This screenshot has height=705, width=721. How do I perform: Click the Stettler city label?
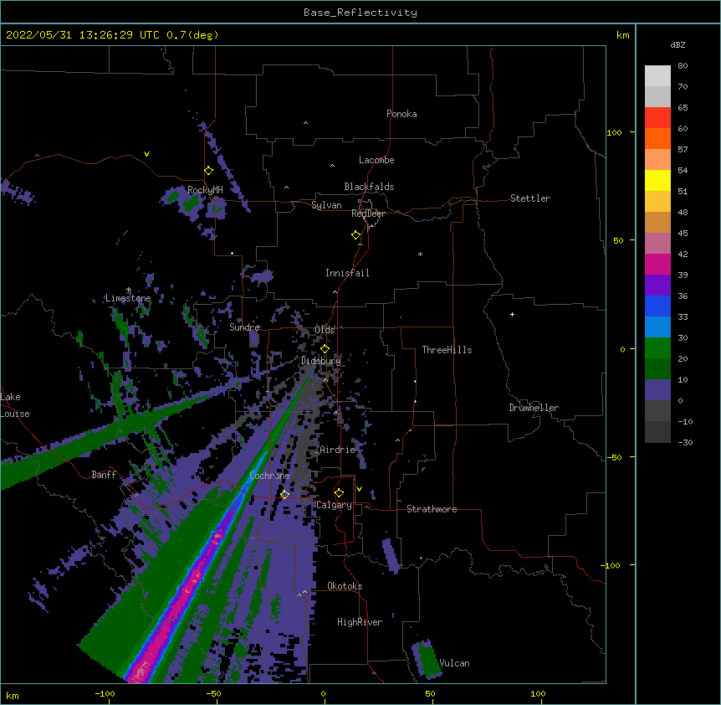[530, 198]
